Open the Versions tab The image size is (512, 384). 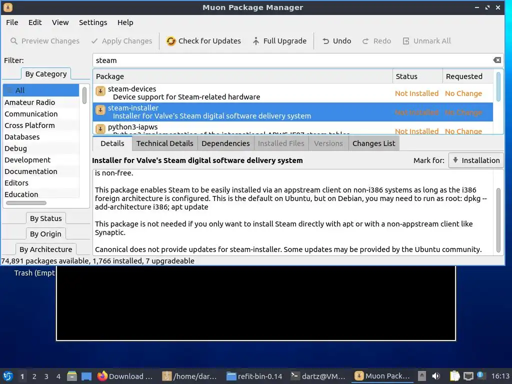point(328,143)
